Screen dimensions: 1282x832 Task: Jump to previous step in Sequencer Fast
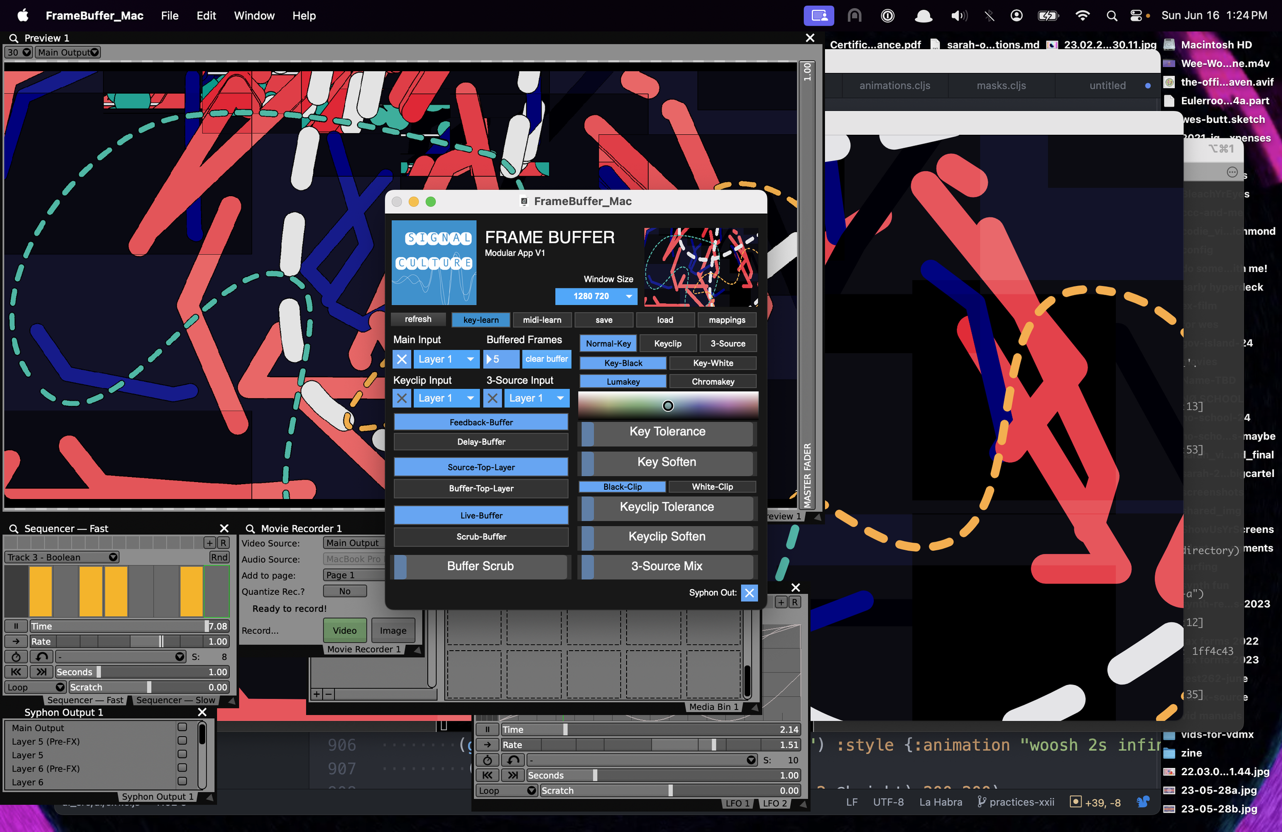(15, 672)
